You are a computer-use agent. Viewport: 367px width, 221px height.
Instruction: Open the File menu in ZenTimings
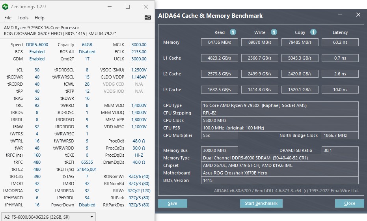(x=8, y=18)
